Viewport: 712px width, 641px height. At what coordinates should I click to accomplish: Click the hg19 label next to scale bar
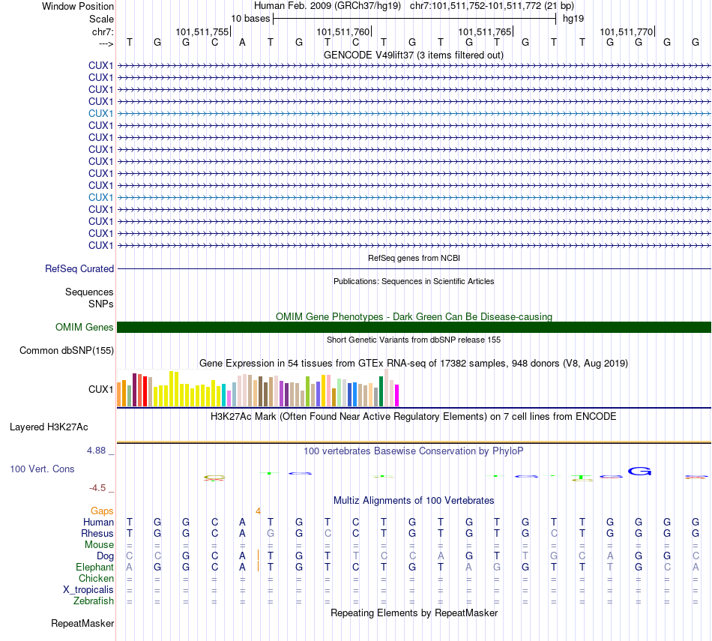click(573, 19)
